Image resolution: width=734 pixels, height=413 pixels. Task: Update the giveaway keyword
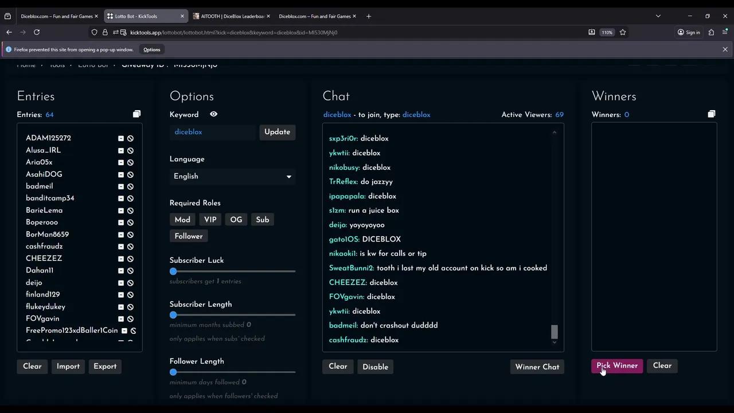278,132
